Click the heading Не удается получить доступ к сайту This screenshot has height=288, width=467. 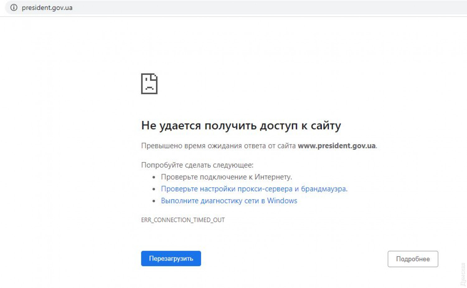click(241, 126)
